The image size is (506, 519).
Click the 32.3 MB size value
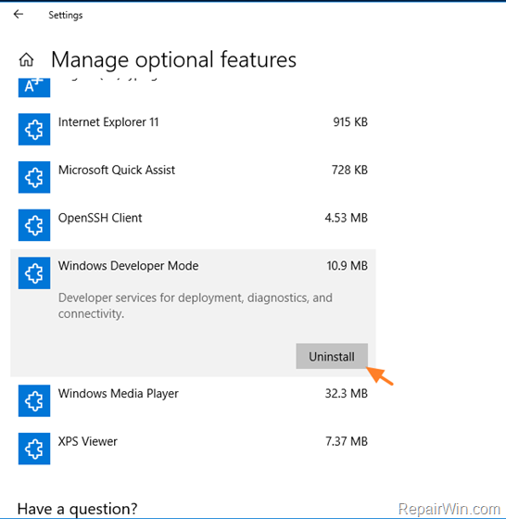pyautogui.click(x=347, y=394)
